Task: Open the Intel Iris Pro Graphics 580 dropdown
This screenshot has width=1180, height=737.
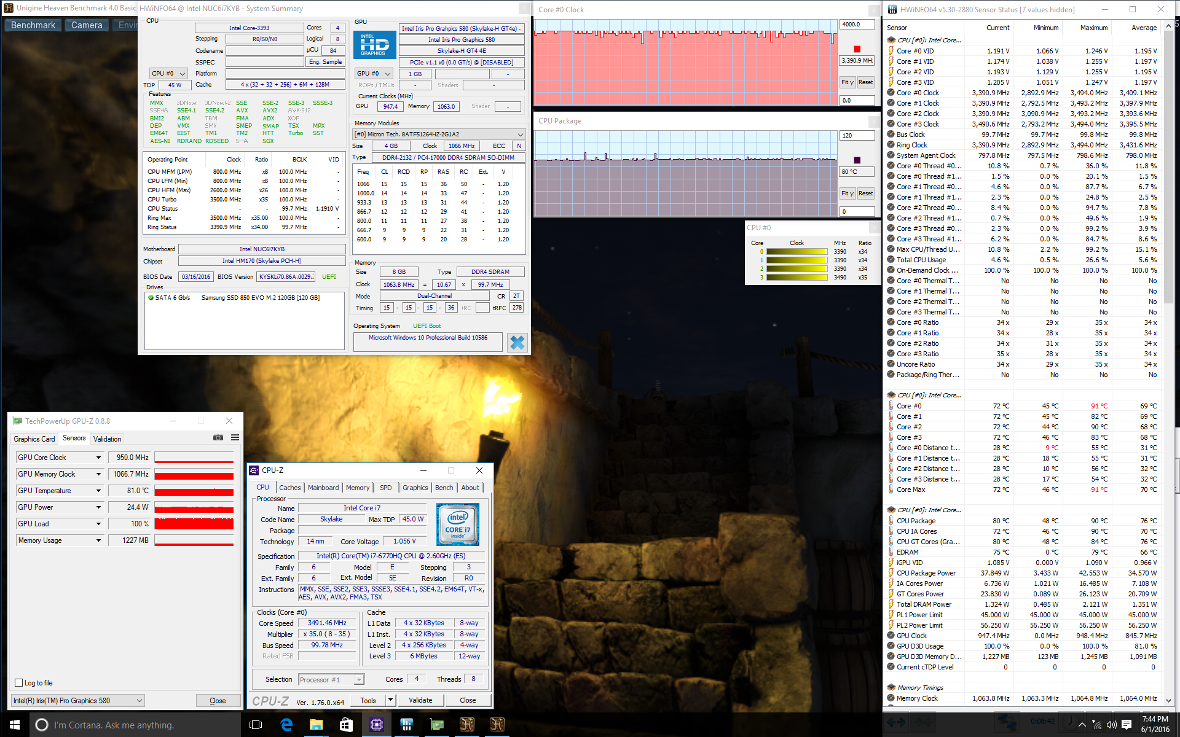Action: click(78, 701)
